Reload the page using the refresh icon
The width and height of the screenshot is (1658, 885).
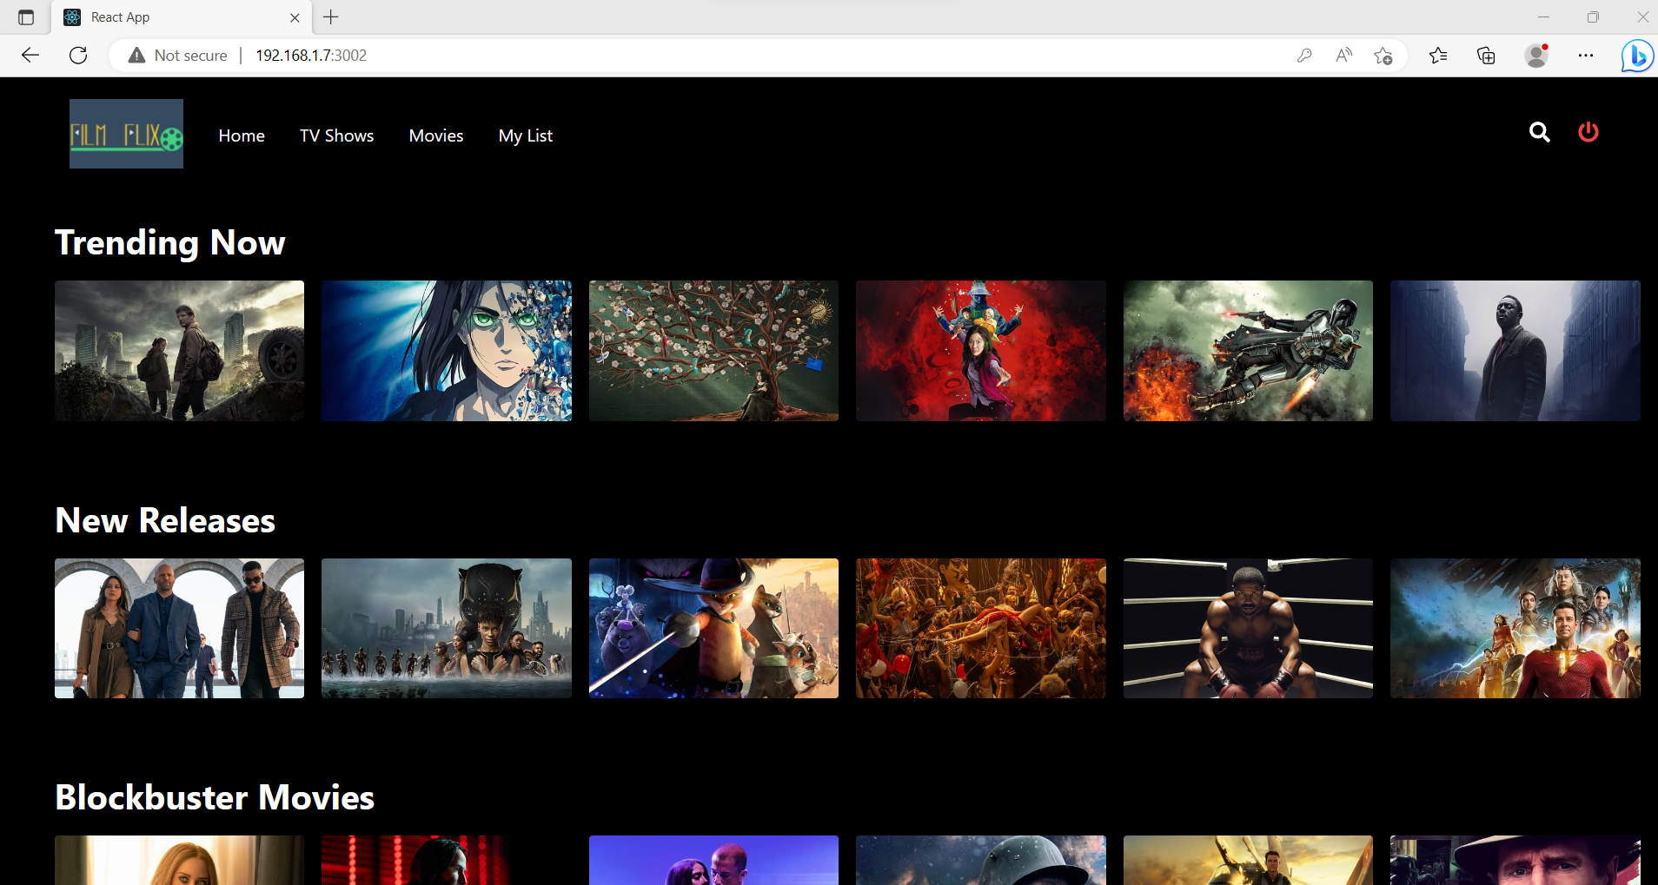click(x=78, y=55)
